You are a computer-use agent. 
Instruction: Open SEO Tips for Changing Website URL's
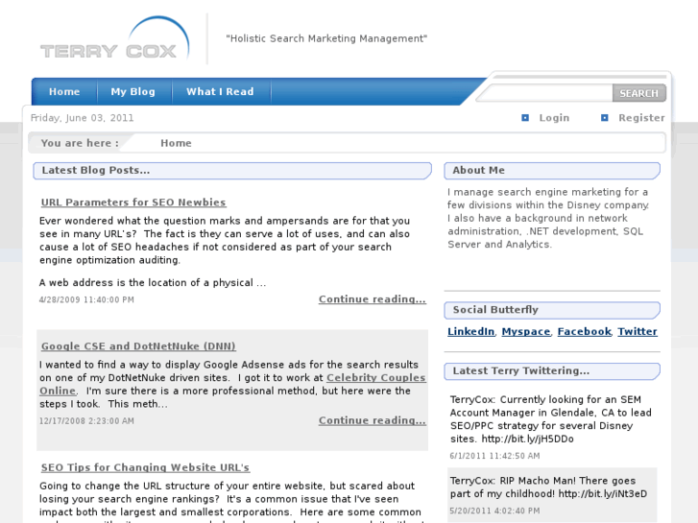[145, 467]
